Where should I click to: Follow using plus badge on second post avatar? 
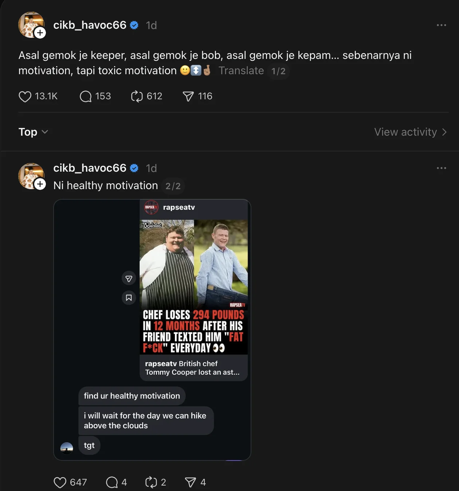point(40,184)
